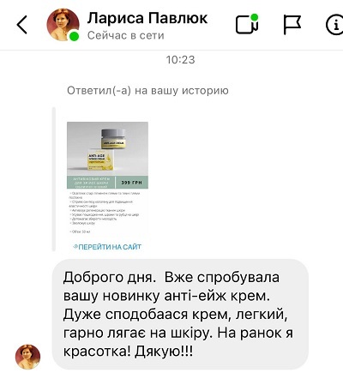This screenshot has height=373, width=343.
Task: Select the message bubble starting "Доброго дня"
Action: [x=180, y=315]
